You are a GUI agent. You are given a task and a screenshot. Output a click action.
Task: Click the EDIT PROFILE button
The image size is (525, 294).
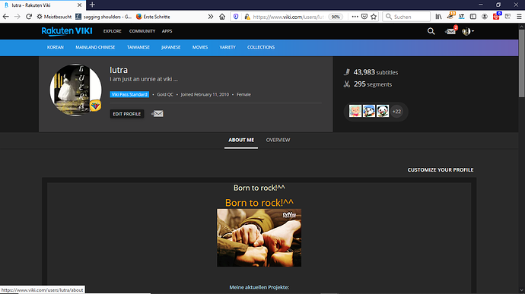coord(127,114)
